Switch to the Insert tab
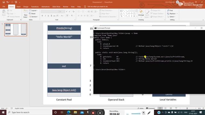Image resolution: width=205 pixels, height=115 pixels. point(19,6)
